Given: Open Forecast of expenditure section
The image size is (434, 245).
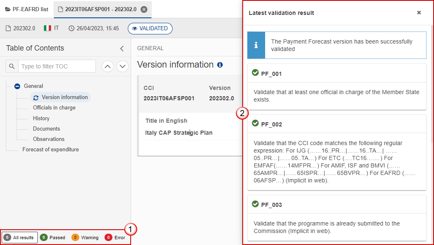Looking at the screenshot, I should [x=50, y=150].
